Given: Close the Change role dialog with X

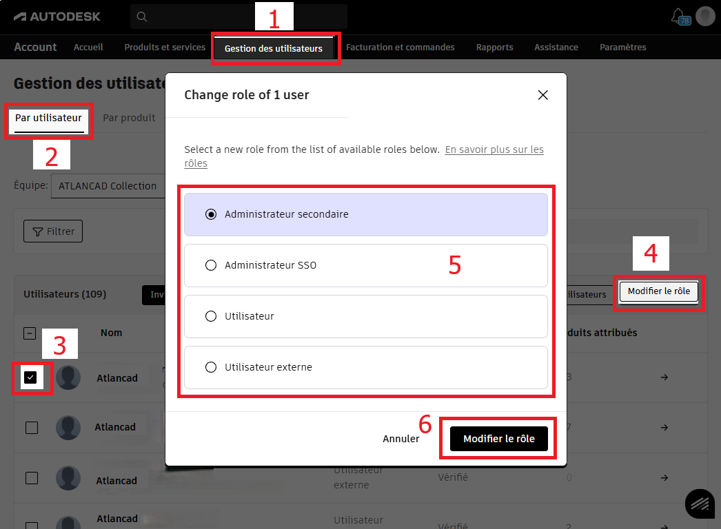Looking at the screenshot, I should (542, 95).
